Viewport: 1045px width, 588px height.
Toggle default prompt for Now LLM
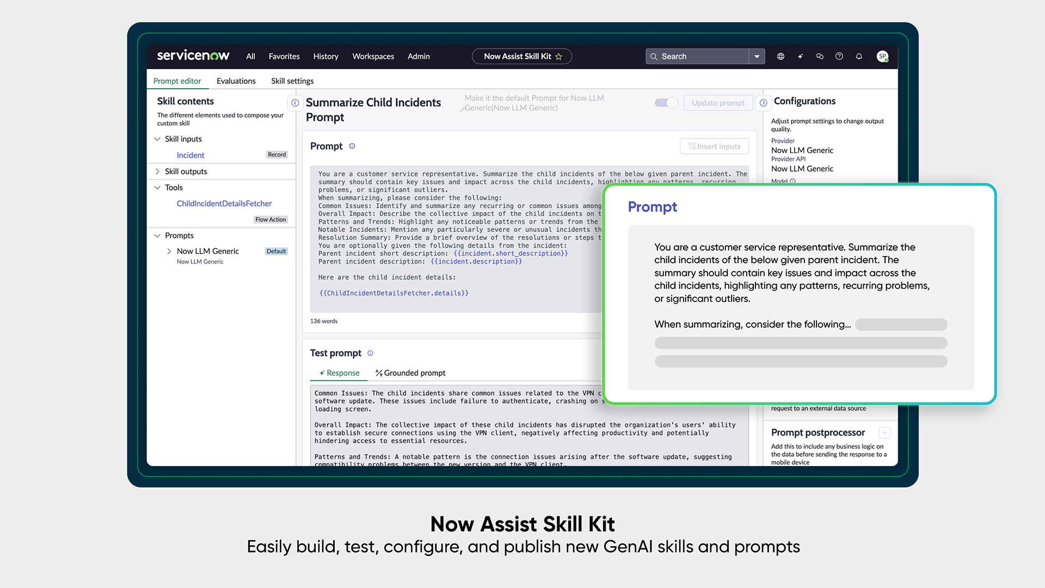tap(666, 103)
